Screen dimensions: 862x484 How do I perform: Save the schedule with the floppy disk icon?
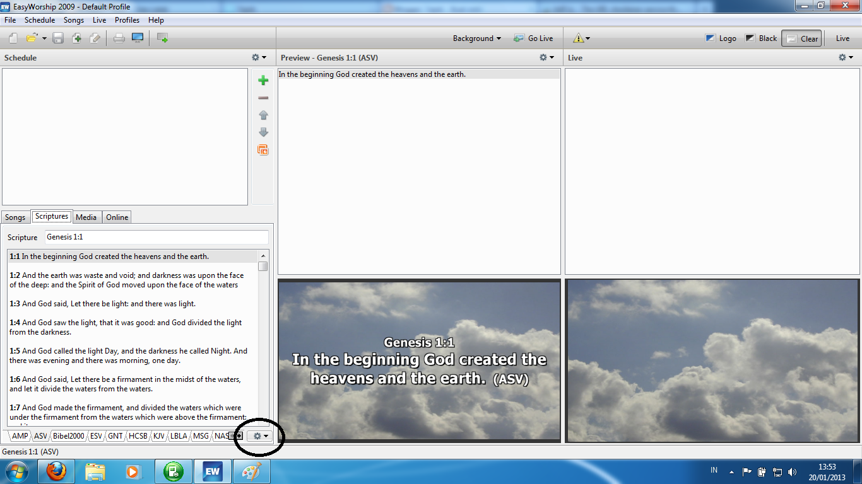(x=58, y=38)
